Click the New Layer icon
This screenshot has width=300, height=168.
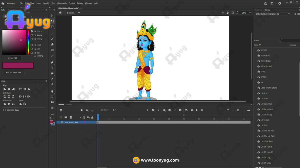(x=60, y=117)
